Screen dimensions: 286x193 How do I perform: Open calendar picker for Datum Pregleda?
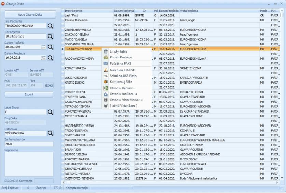(x=43, y=58)
